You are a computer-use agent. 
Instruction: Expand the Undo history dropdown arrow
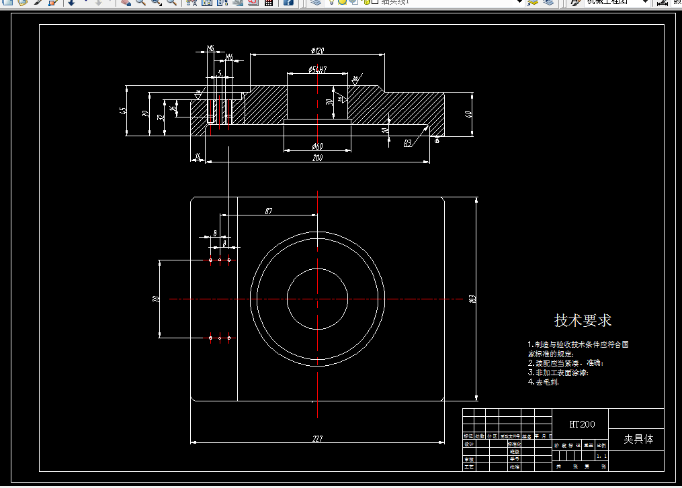click(x=86, y=2)
